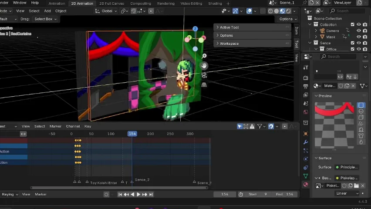Open Linear interpolation dropdown
Image resolution: width=371 pixels, height=209 pixels.
[x=347, y=193]
